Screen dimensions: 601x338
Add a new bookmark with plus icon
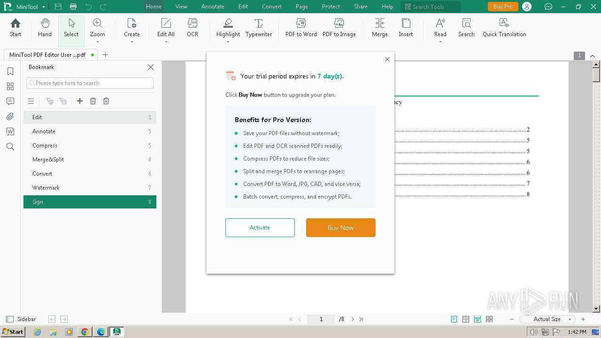coord(80,101)
